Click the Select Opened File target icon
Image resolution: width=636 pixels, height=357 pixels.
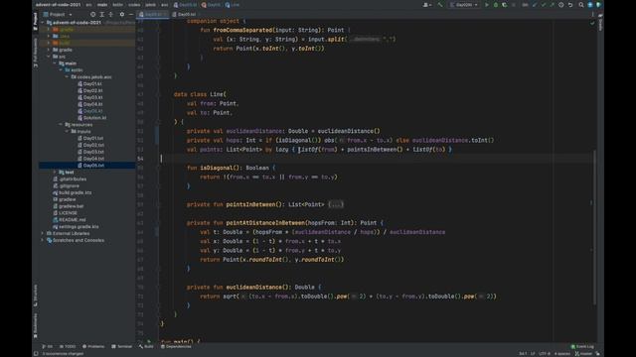[92, 14]
